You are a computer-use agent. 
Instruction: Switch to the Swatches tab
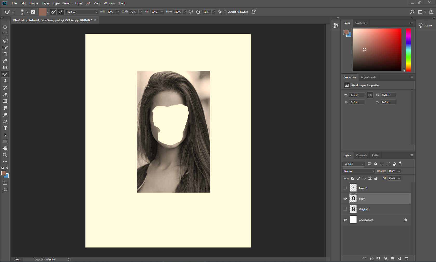click(361, 23)
